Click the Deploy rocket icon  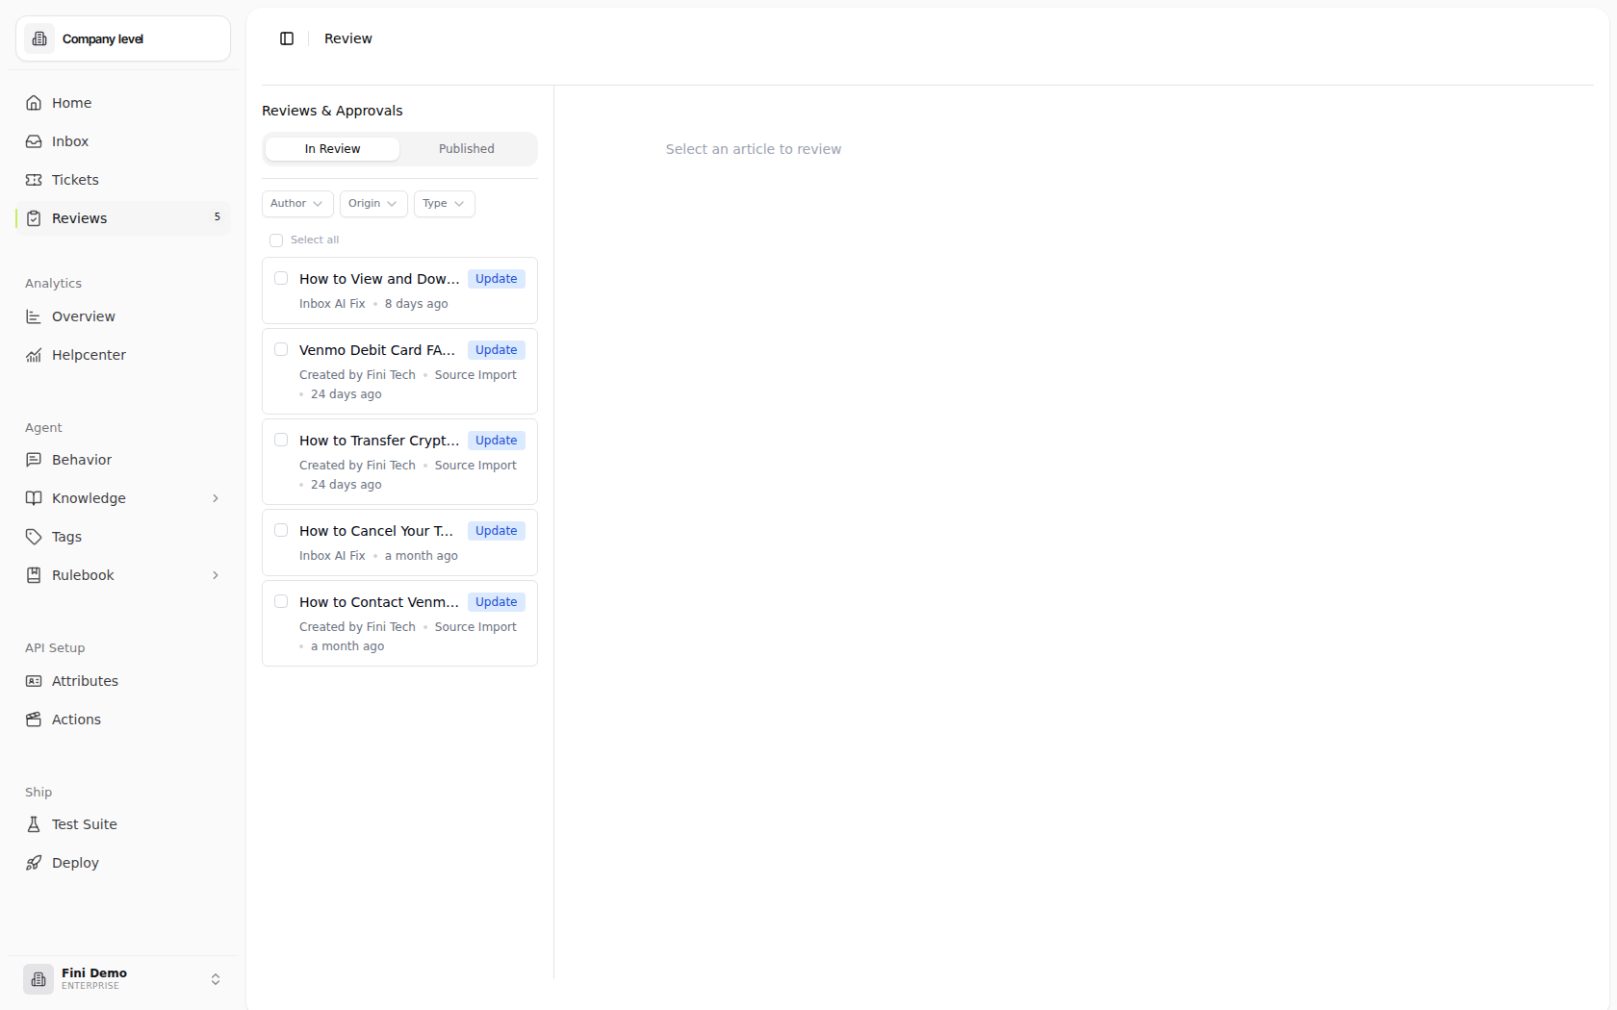(34, 863)
